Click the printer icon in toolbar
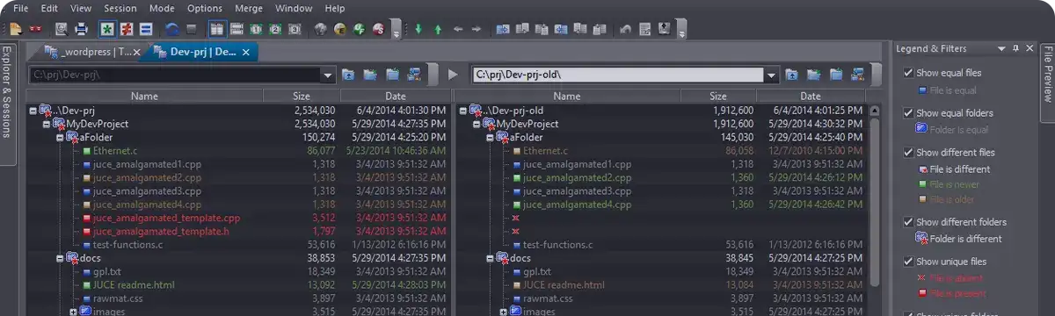Viewport: 1055px width, 316px height. 81,29
